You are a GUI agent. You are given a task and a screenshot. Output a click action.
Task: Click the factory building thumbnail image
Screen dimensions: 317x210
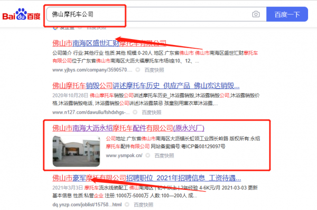pyautogui.click(x=76, y=151)
